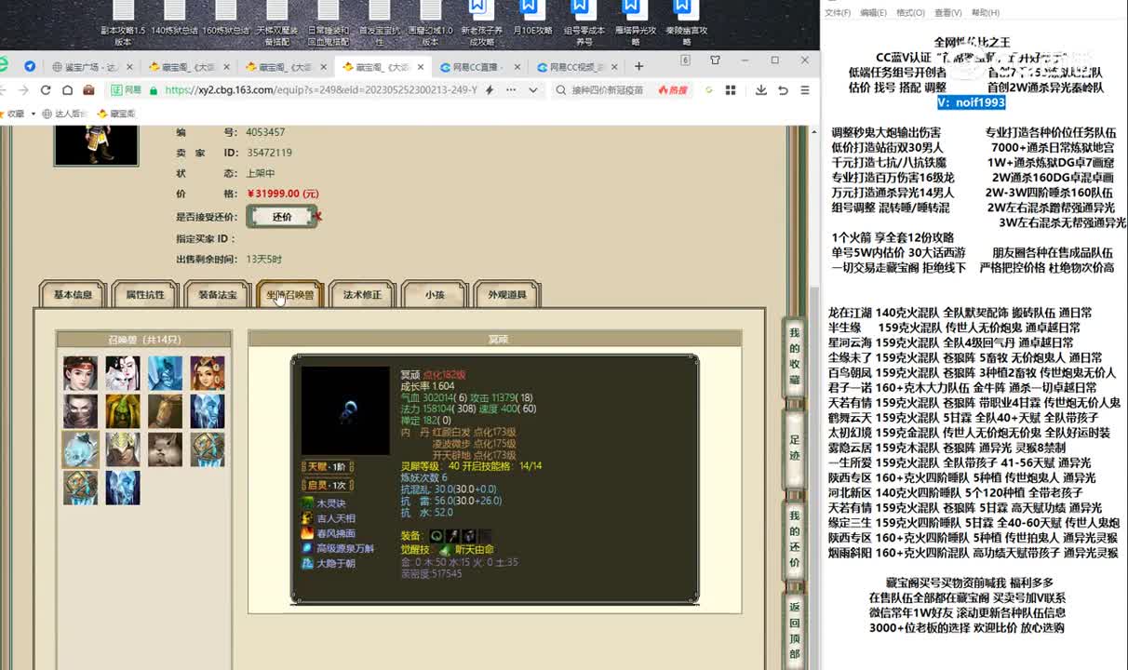Open the 装备法宝 tab
This screenshot has width=1128, height=670.
[218, 295]
